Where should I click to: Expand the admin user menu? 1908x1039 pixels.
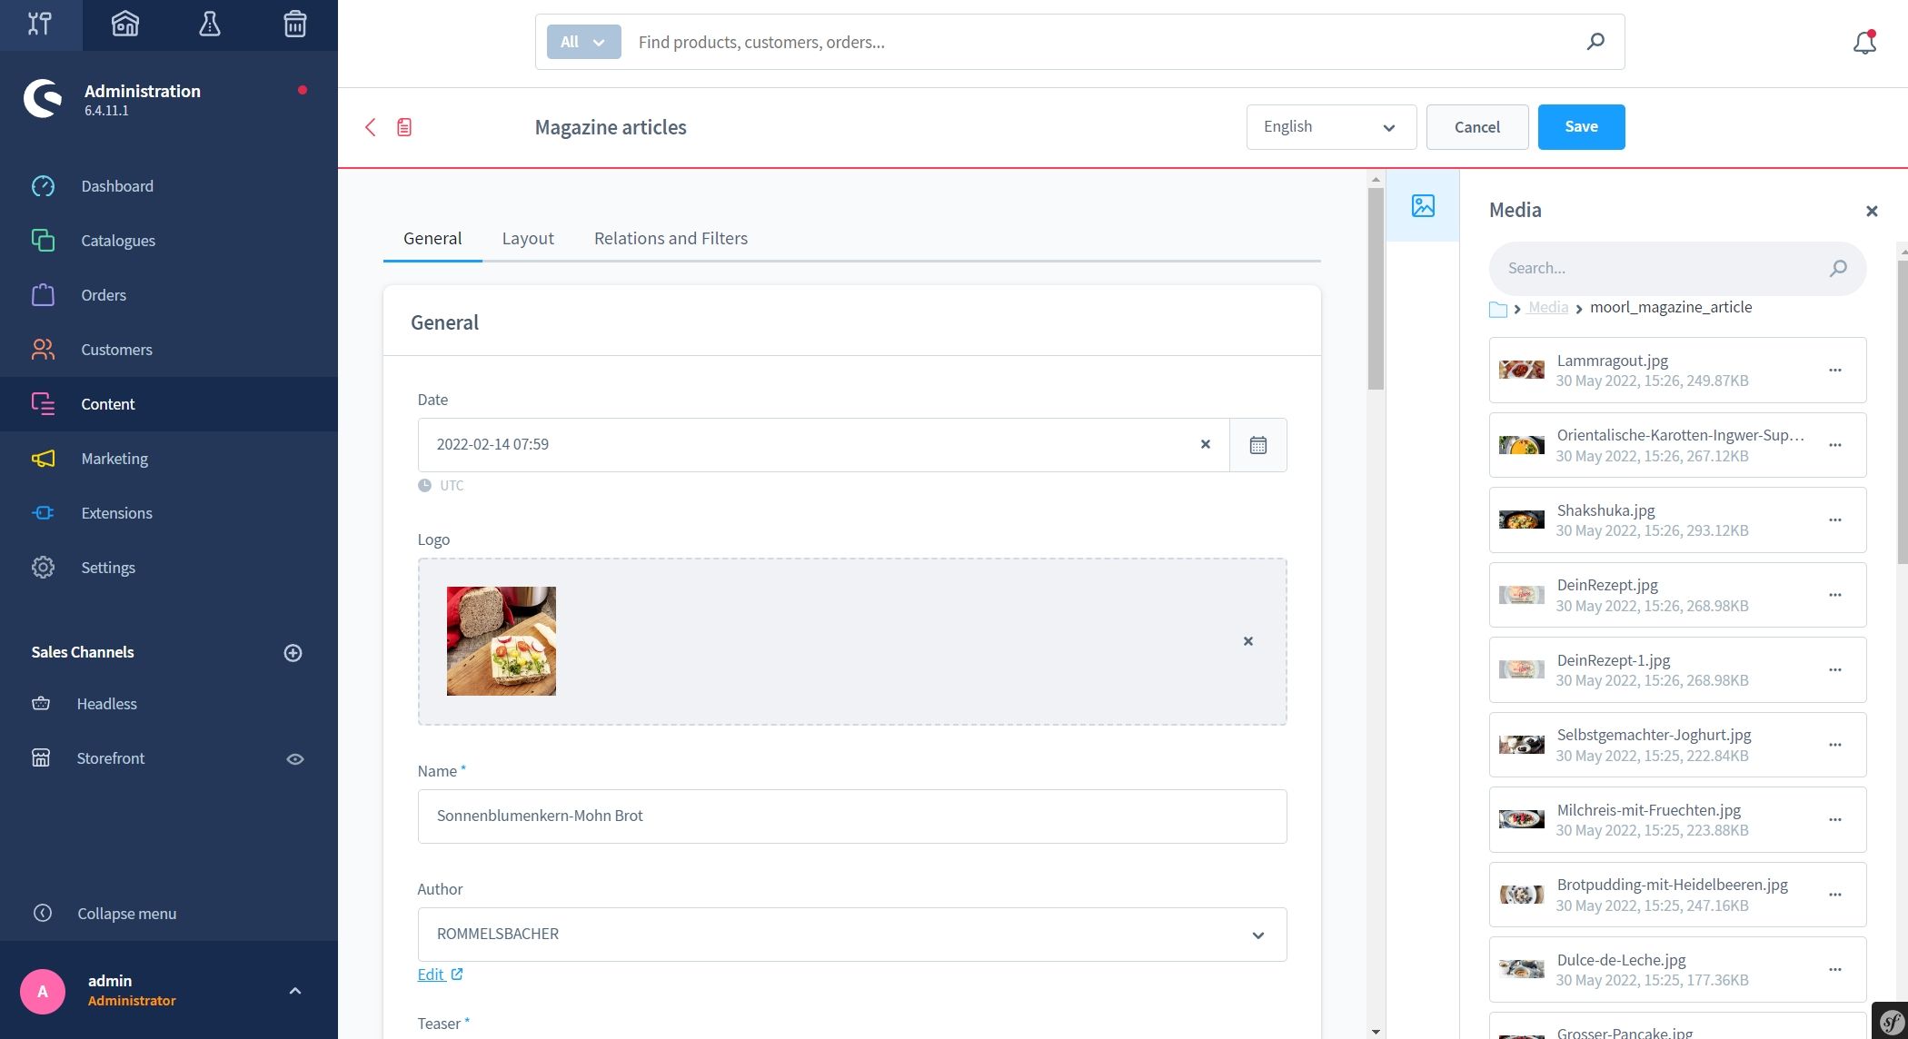coord(294,991)
